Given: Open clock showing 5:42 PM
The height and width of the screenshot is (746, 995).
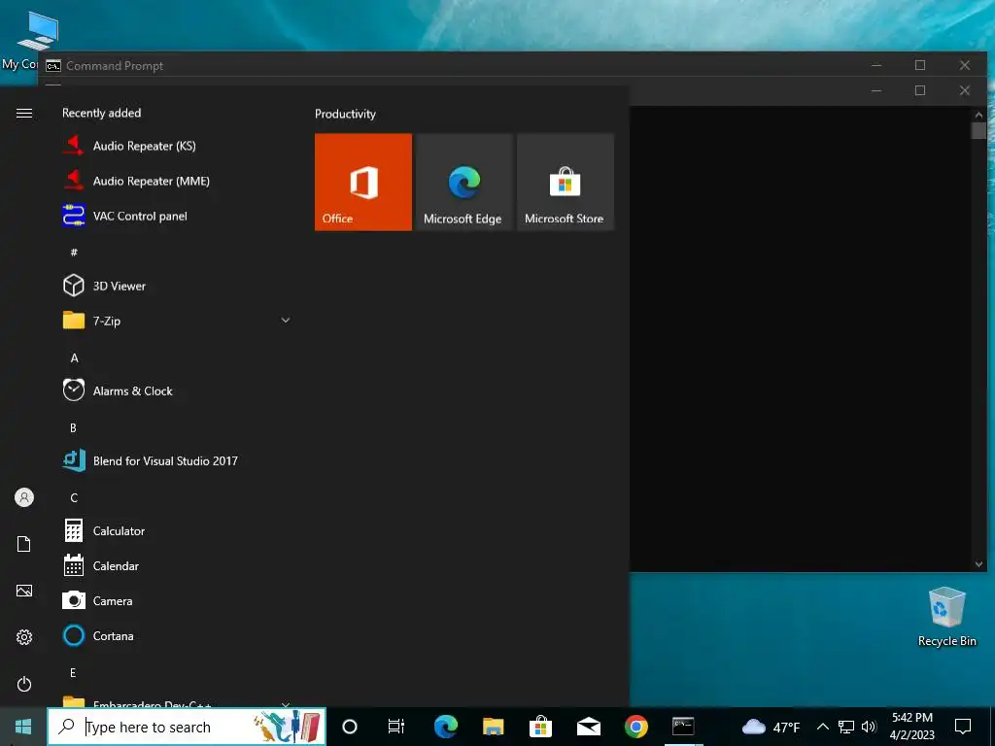Looking at the screenshot, I should [x=911, y=727].
